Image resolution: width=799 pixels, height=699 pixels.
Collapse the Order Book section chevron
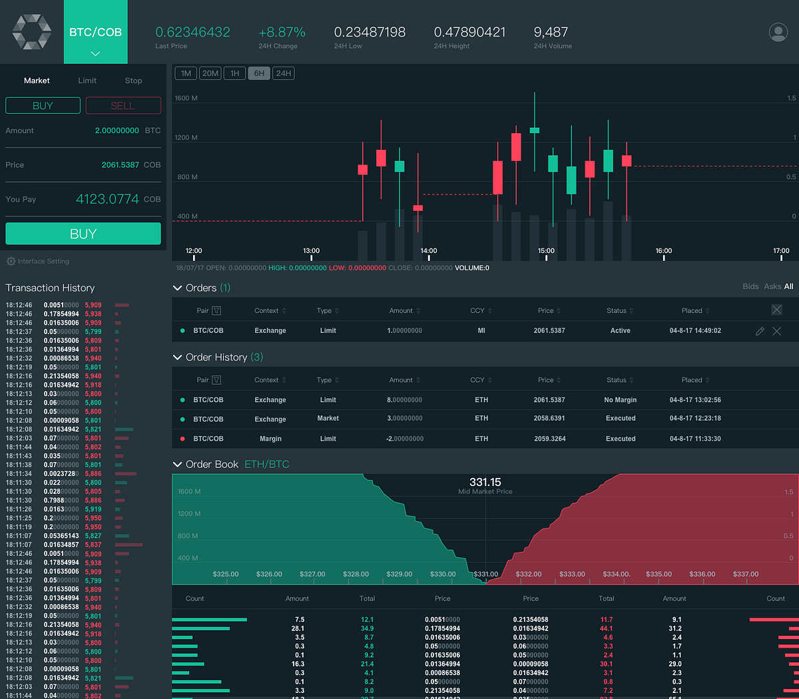(177, 465)
